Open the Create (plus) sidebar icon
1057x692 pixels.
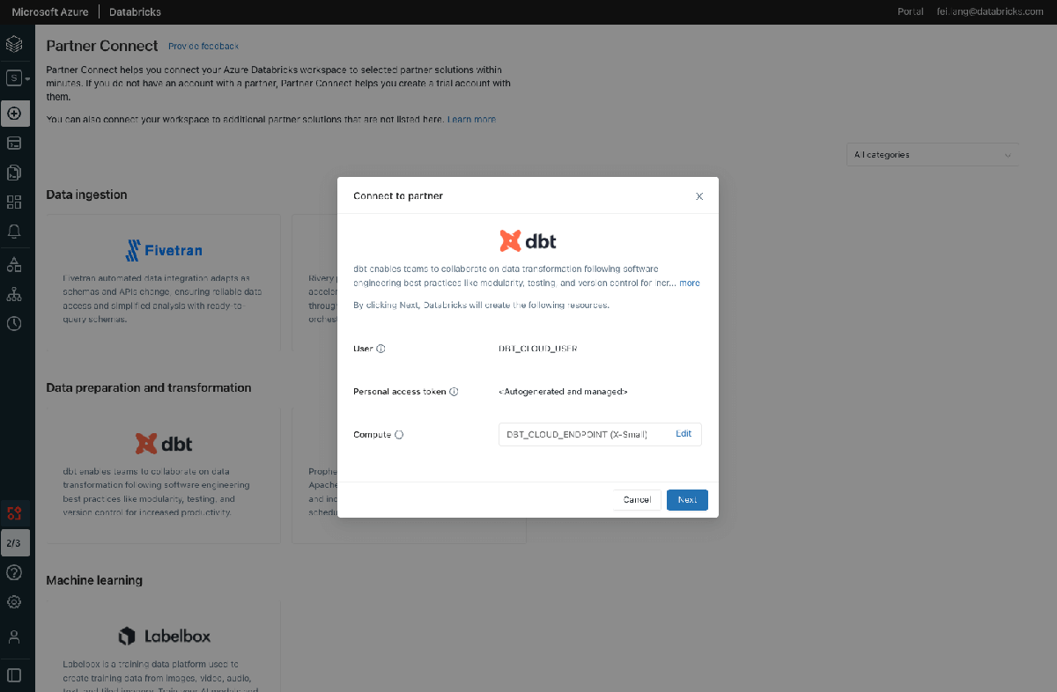(x=14, y=114)
